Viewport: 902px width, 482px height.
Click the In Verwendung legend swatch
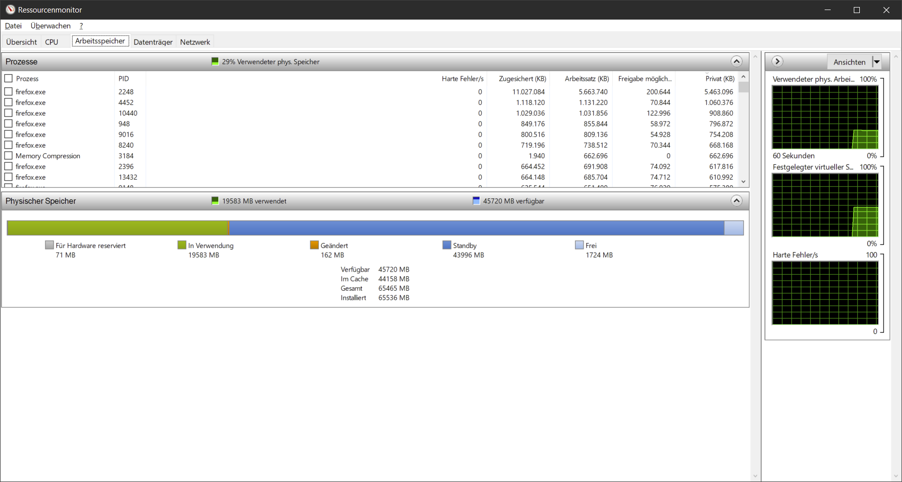pyautogui.click(x=182, y=245)
